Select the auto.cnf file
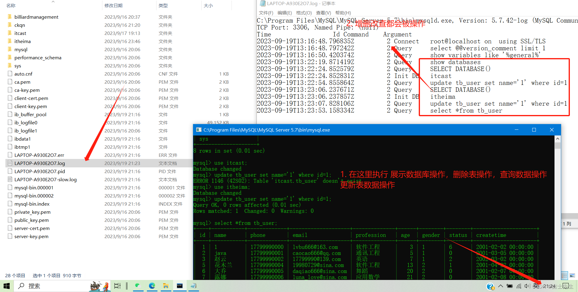The image size is (578, 292). 23,74
